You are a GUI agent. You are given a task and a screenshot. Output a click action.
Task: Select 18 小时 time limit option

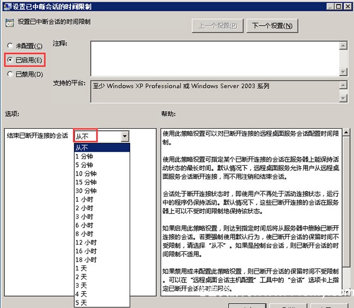point(102,259)
